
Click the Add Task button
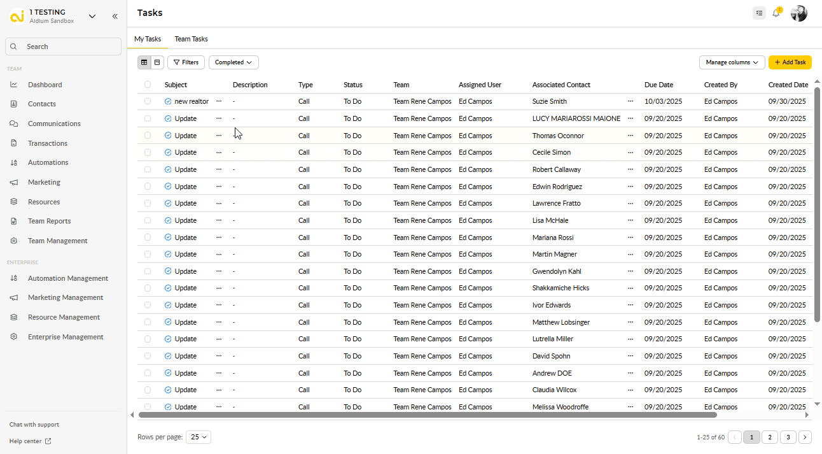(790, 62)
